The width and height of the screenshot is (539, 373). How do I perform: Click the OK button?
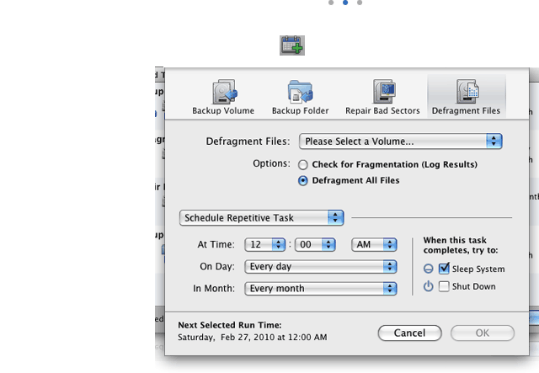(483, 333)
